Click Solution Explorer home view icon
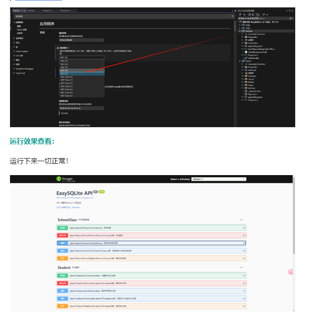The image size is (320, 321). pyautogui.click(x=240, y=14)
